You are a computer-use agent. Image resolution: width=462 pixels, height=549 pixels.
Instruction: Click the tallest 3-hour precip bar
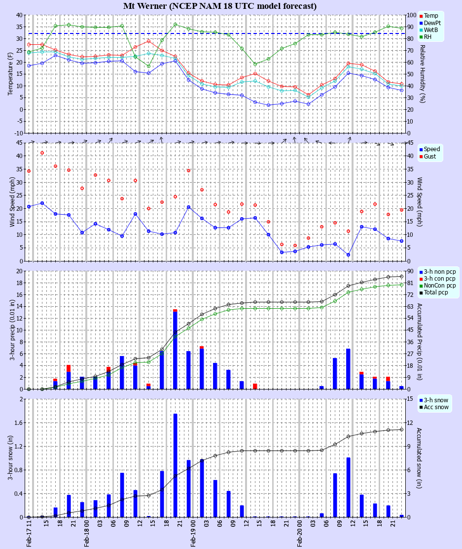(x=175, y=349)
